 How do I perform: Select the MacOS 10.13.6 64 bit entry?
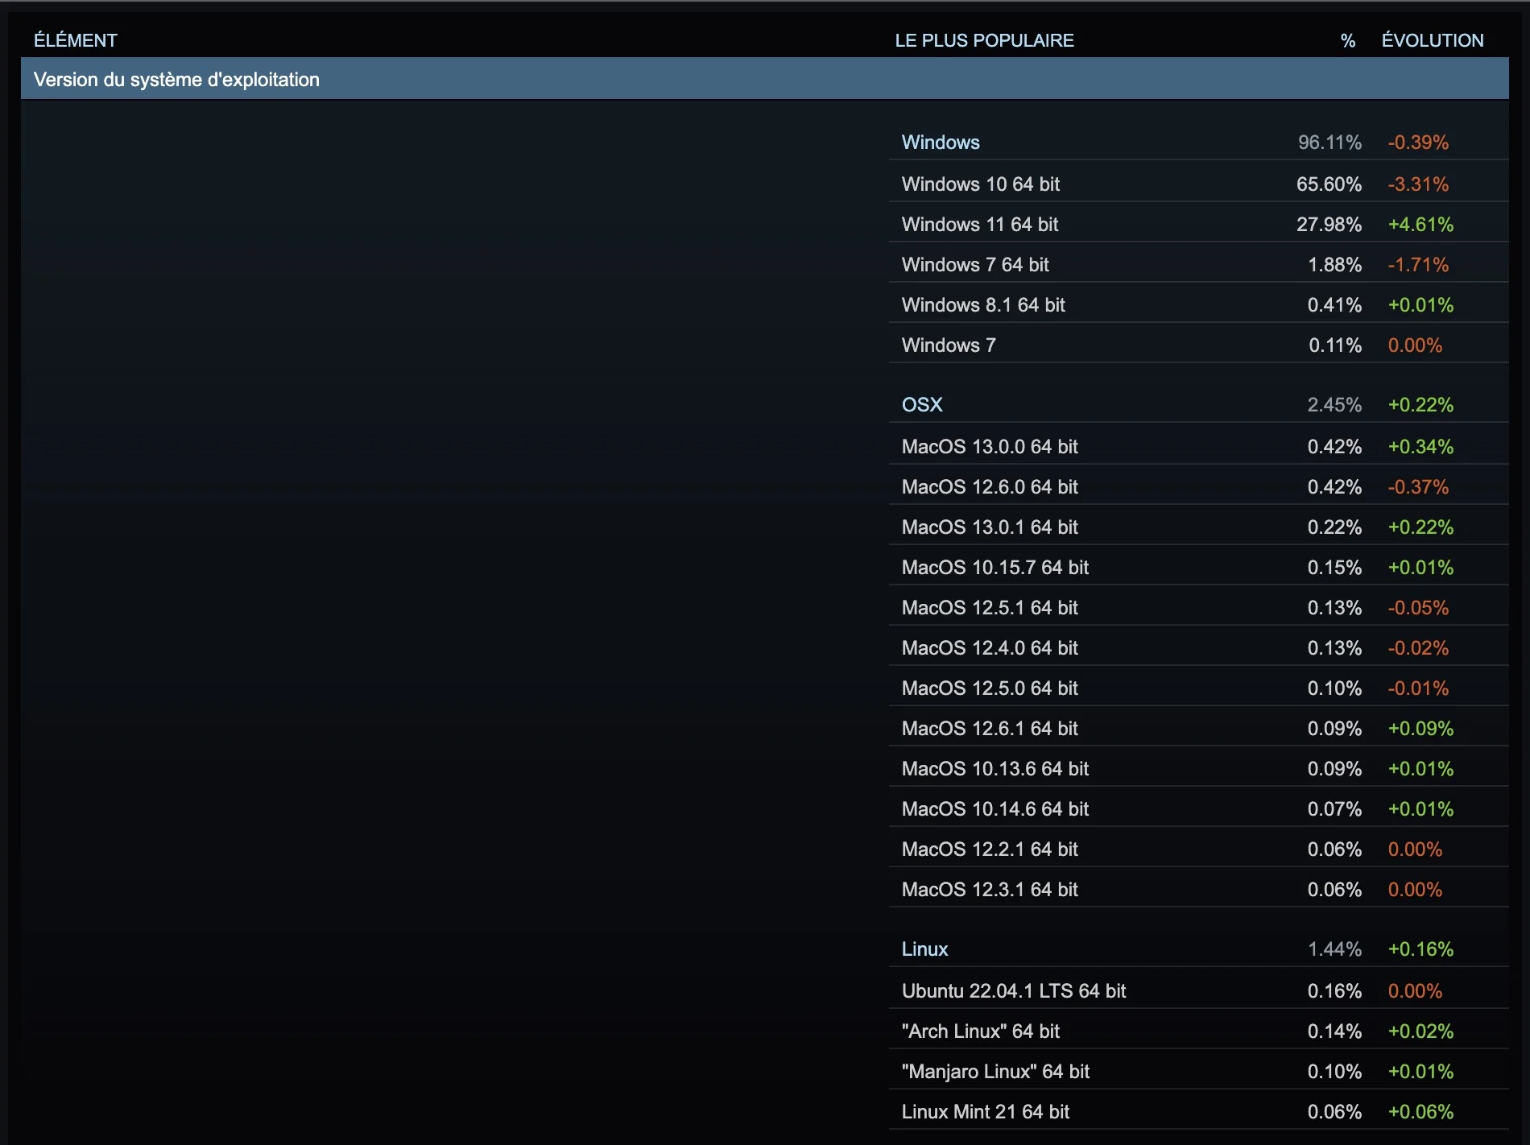click(x=994, y=769)
